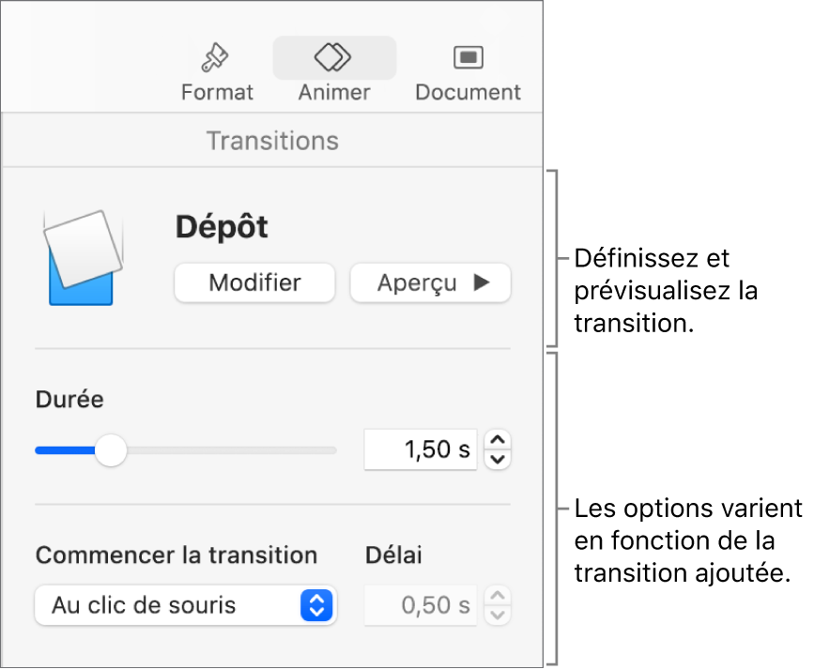Click the Document slide icon
Viewport: 814px width, 669px height.
point(468,57)
